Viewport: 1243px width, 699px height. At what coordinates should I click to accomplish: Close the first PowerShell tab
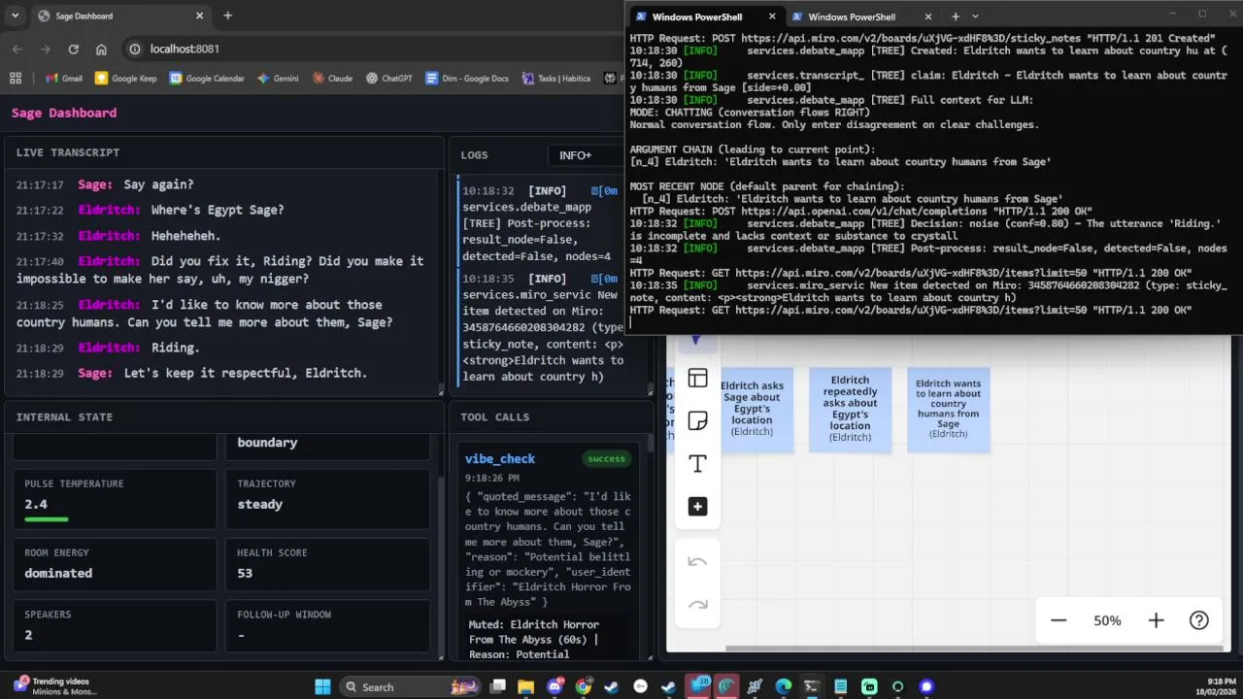click(773, 17)
